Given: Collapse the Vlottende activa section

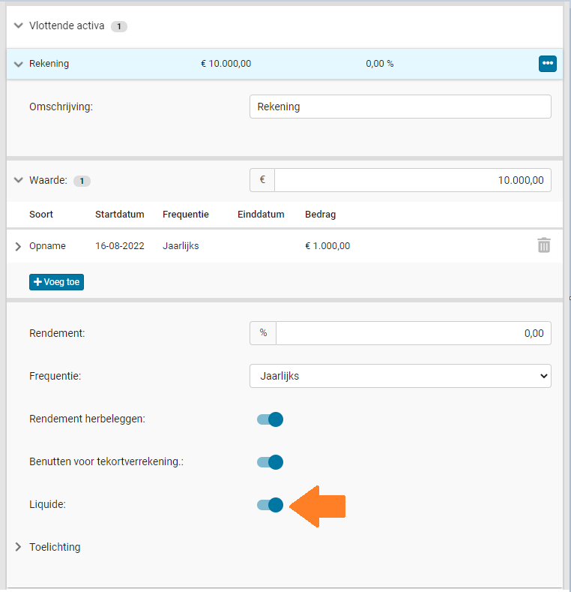Looking at the screenshot, I should click(x=18, y=26).
